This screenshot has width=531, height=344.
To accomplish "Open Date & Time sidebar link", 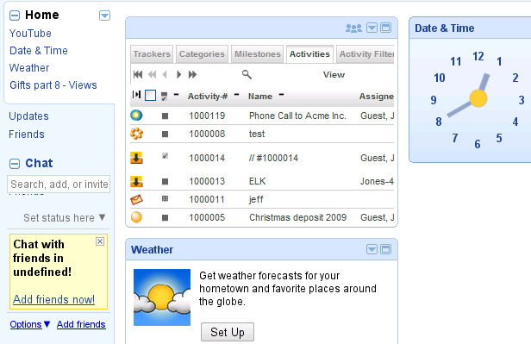I will point(39,51).
